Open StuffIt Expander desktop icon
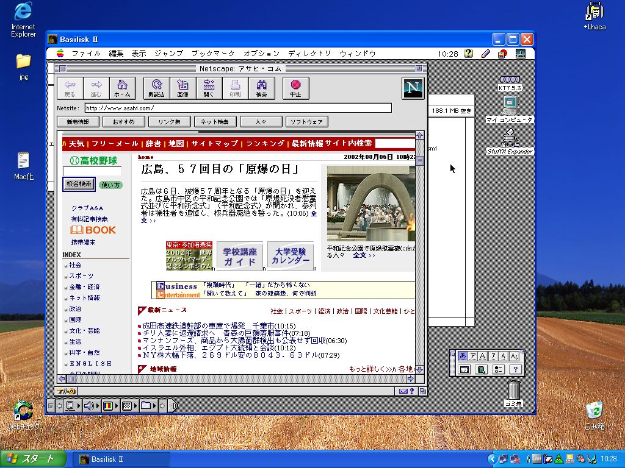Screen dimensions: 625x468 pos(510,141)
